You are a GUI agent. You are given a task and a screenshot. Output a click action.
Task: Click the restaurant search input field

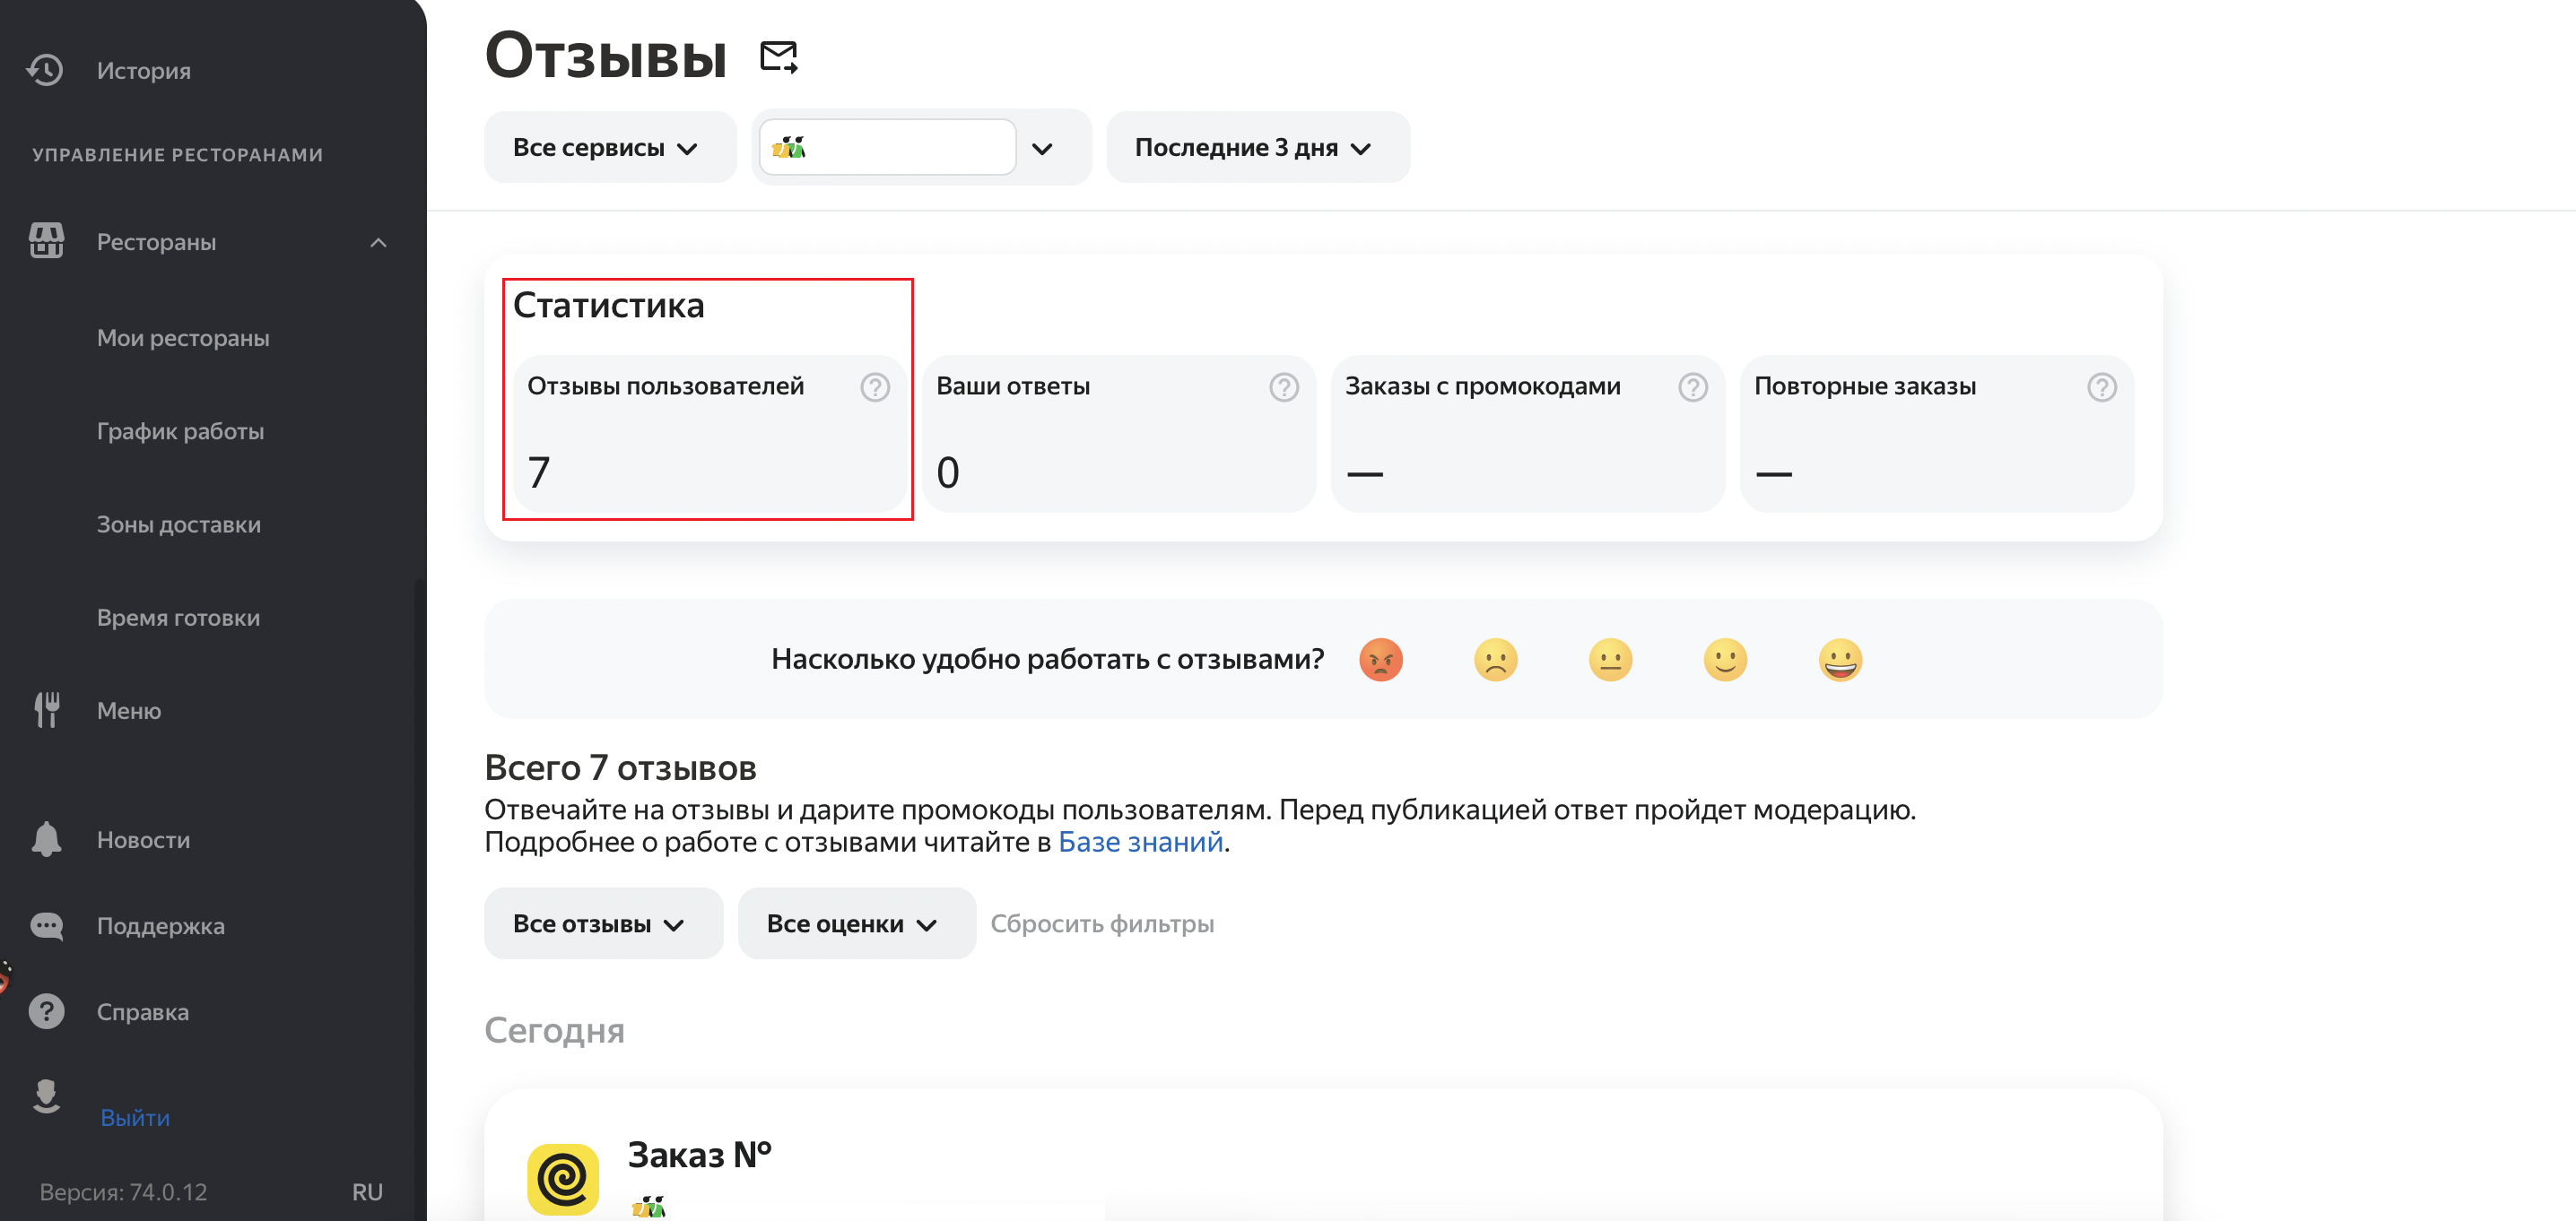[x=887, y=147]
